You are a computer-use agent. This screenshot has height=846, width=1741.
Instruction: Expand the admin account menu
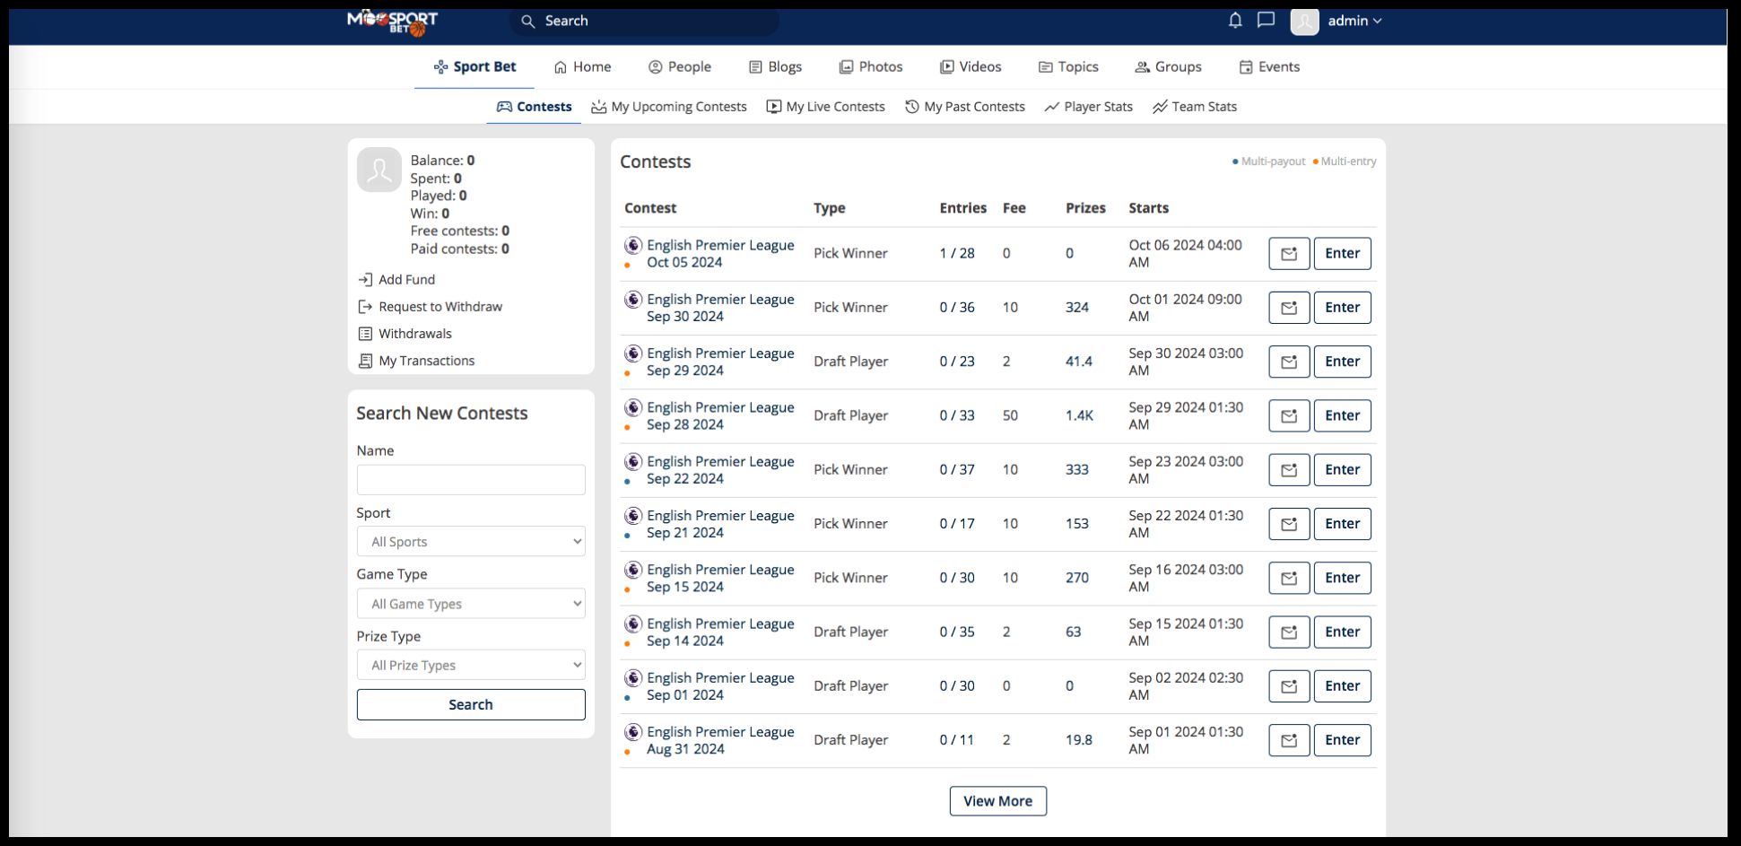[1354, 21]
